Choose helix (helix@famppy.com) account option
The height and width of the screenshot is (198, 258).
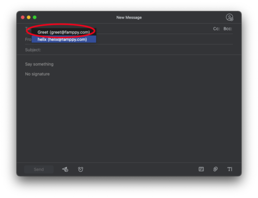point(64,39)
